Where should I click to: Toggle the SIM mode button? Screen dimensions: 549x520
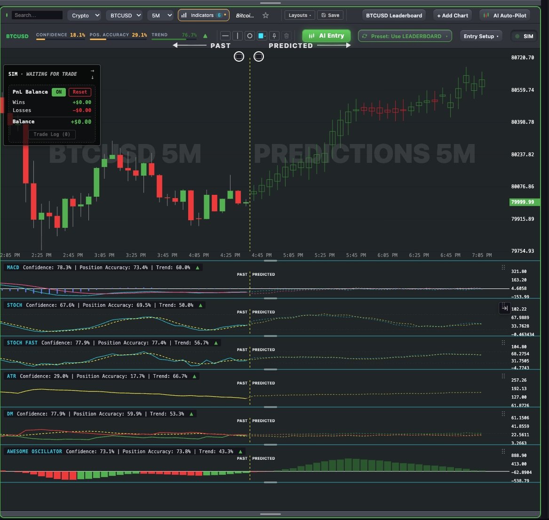(524, 36)
